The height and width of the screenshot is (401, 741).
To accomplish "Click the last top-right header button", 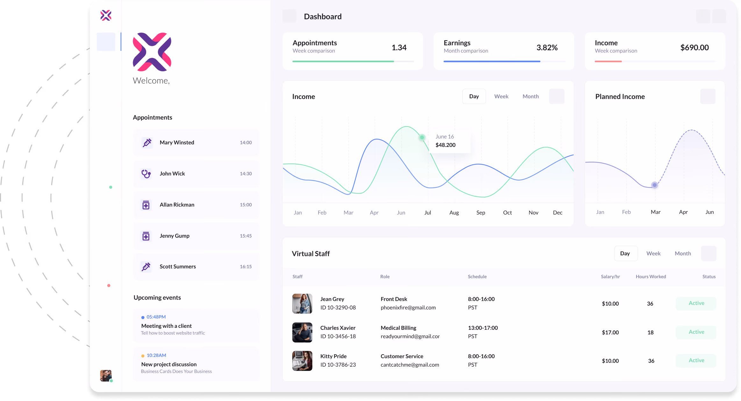I will tap(719, 16).
